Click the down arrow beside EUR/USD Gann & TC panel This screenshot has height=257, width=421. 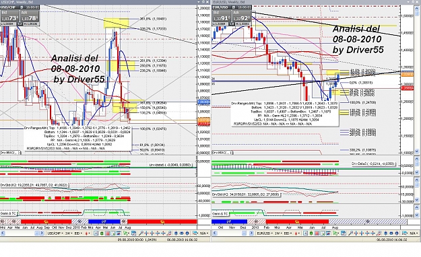[x=417, y=215]
